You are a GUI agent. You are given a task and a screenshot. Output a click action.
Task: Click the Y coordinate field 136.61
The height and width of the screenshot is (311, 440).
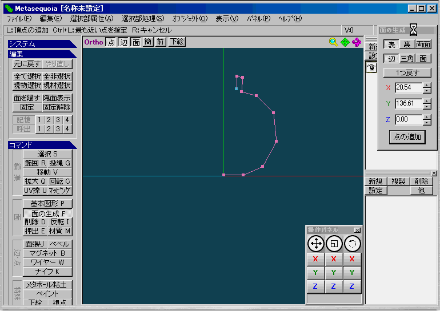click(409, 104)
